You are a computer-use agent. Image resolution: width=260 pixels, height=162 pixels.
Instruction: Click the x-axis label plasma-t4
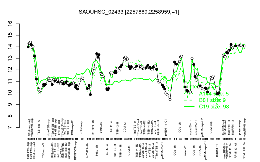[x=217, y=150]
